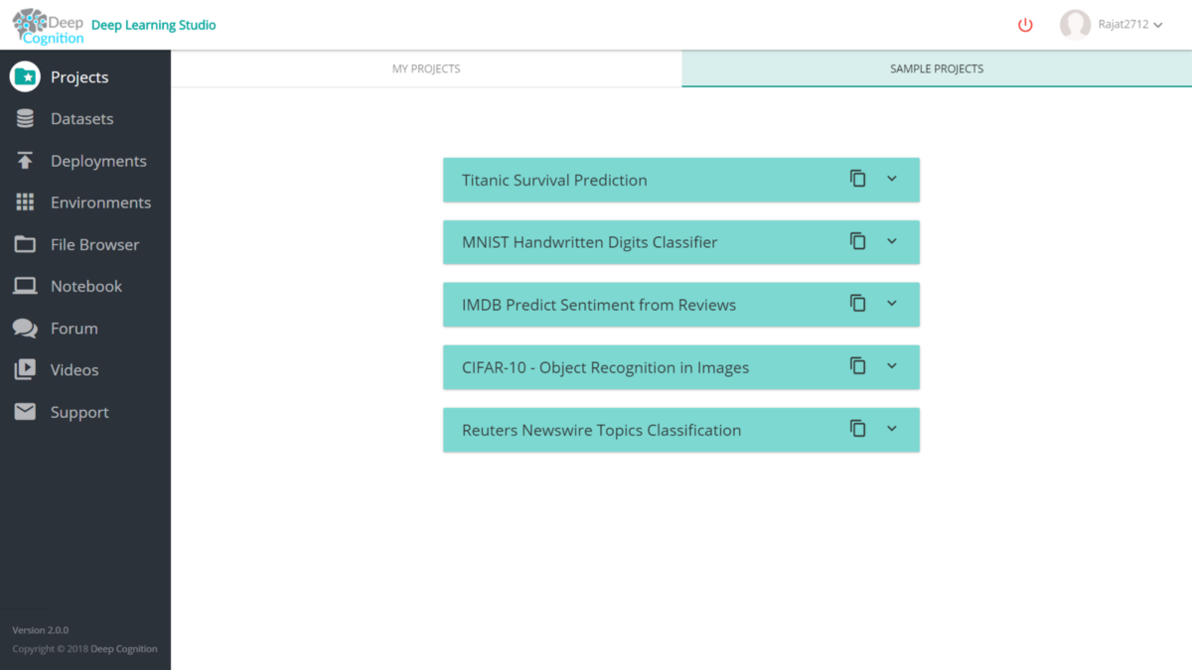The width and height of the screenshot is (1192, 670).
Task: Open Projects in the sidebar
Action: click(x=85, y=76)
